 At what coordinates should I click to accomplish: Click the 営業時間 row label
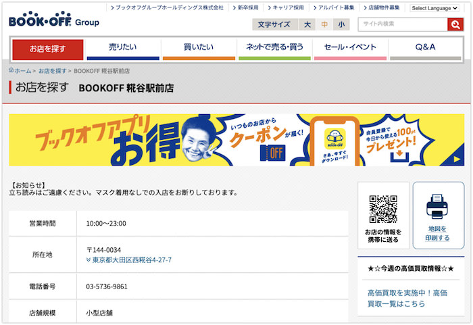pos(42,224)
